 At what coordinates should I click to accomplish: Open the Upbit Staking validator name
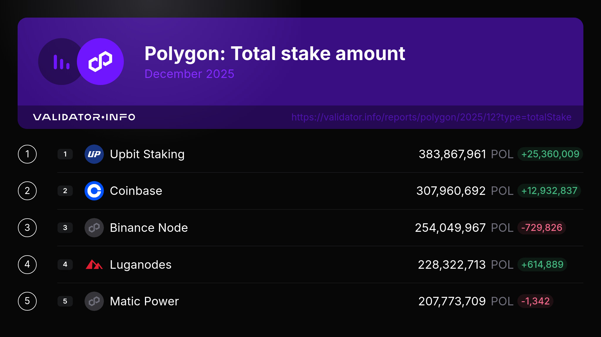pos(147,154)
